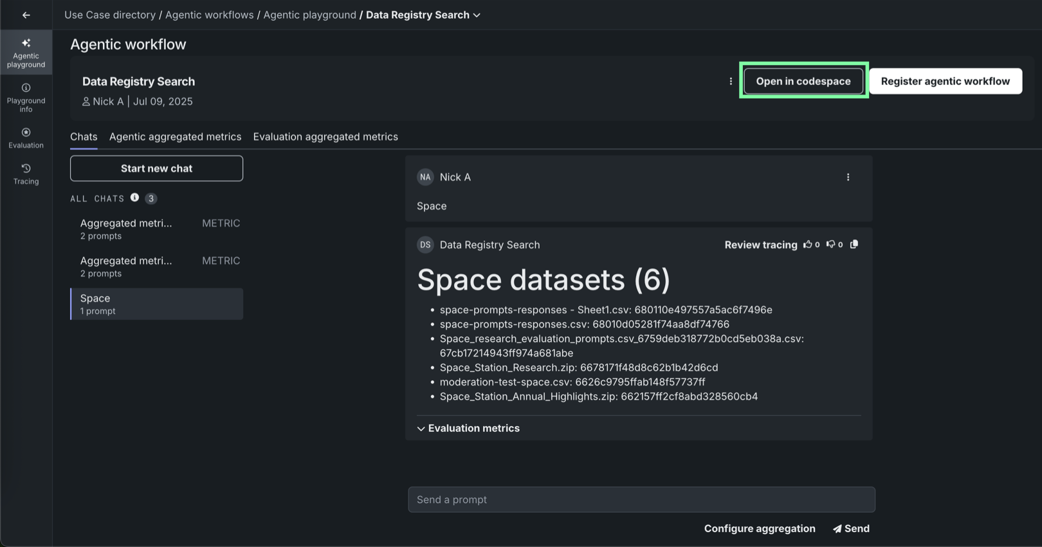
Task: Open Data Registry Search breadcrumb dropdown
Action: 477,15
